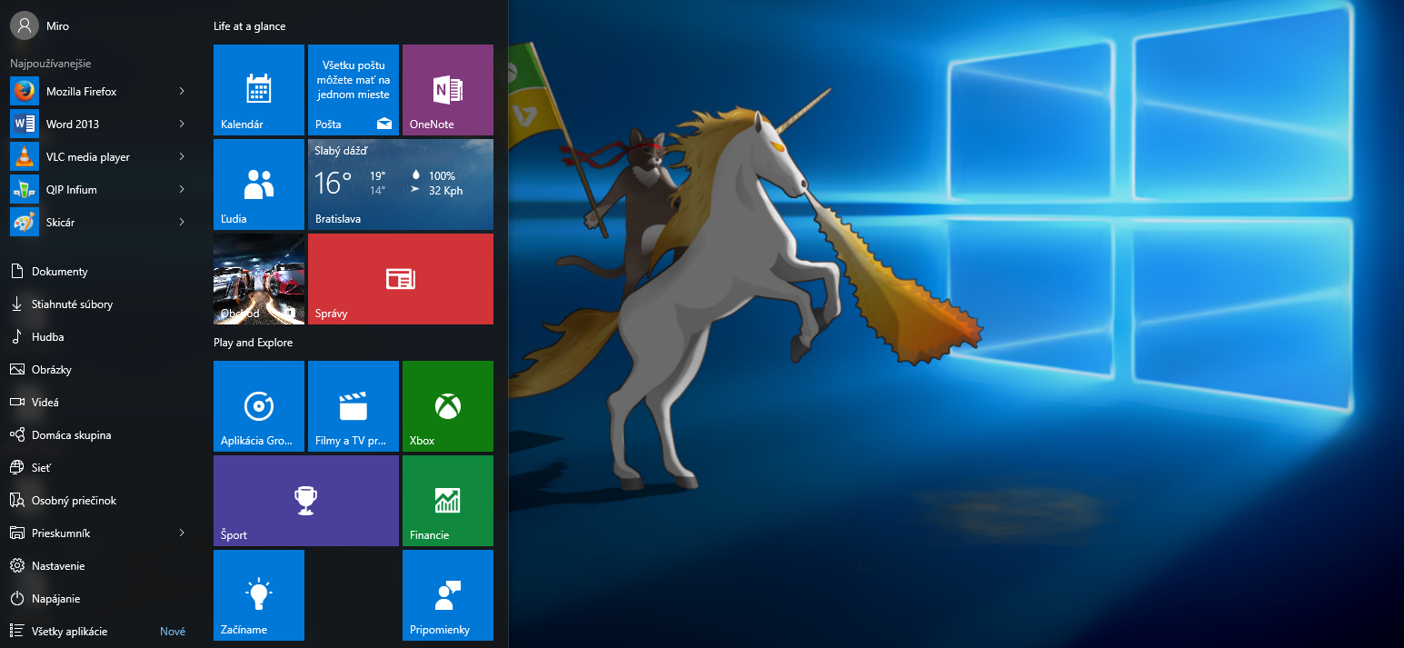This screenshot has height=648, width=1404.
Task: Open Skicár paint app icon
Action: [25, 223]
